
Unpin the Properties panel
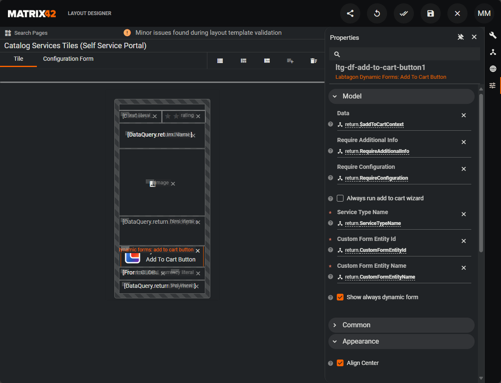461,37
